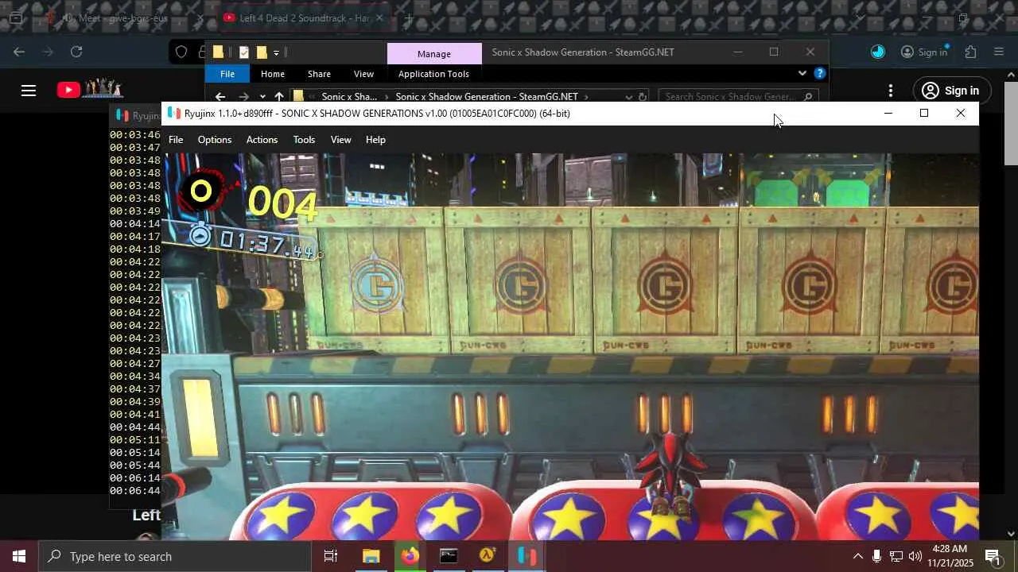
Task: Open the Half-Life lambda app on the taskbar
Action: pos(488,556)
